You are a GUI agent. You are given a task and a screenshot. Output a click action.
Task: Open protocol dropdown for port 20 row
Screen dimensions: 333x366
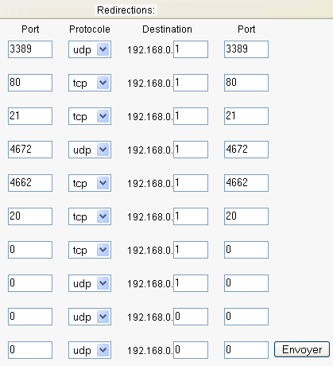tap(90, 216)
